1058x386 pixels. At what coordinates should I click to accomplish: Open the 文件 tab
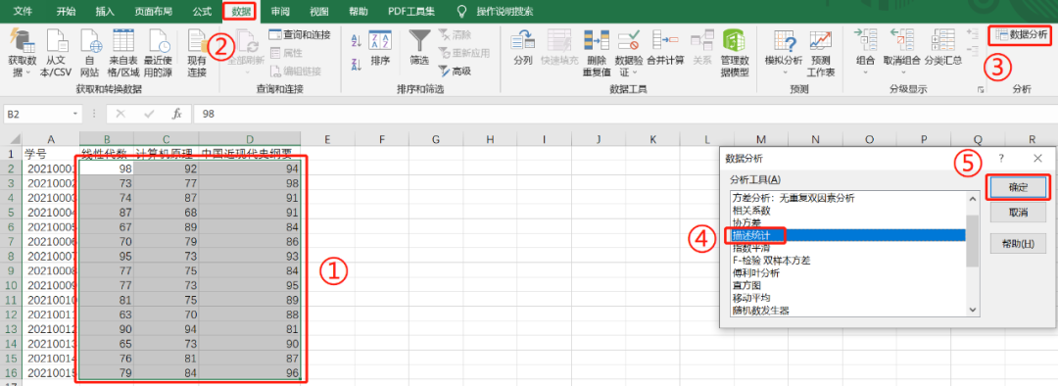click(23, 11)
